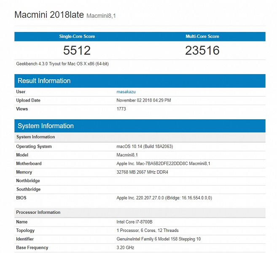Click the processor Name label

22,222
